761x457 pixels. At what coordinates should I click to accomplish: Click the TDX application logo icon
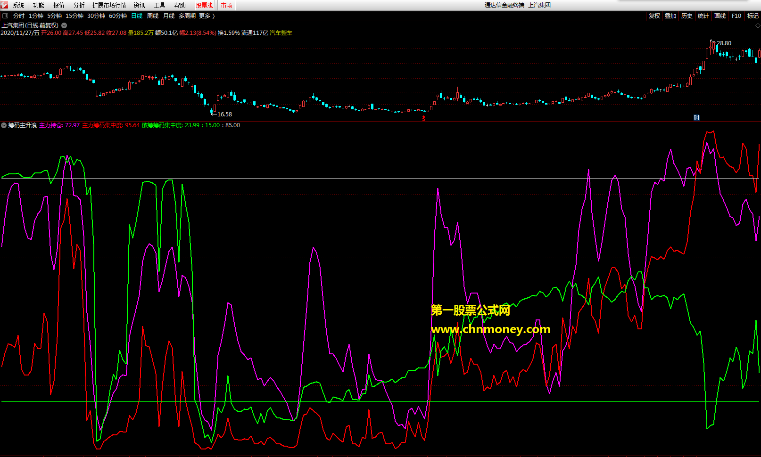[4, 5]
